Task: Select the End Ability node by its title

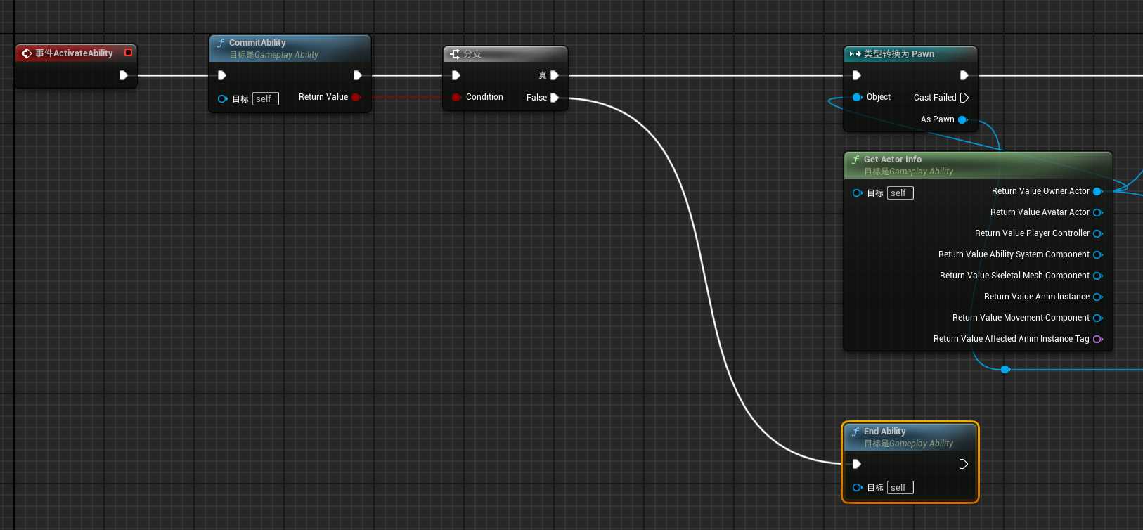Action: (884, 432)
